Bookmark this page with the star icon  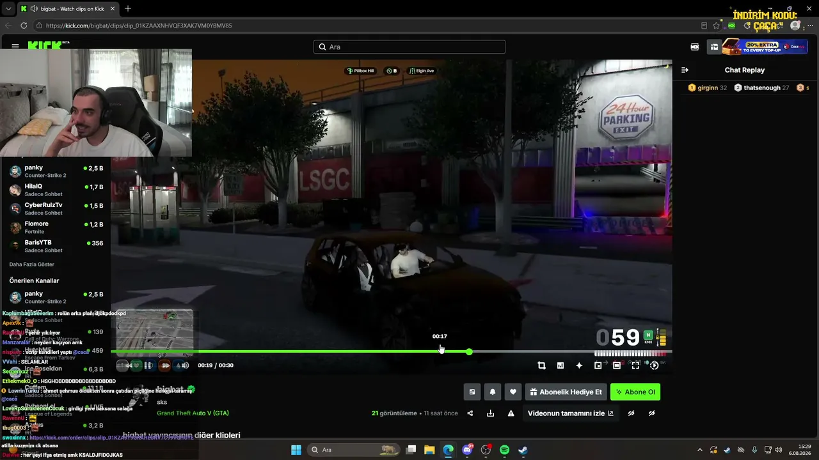(716, 26)
